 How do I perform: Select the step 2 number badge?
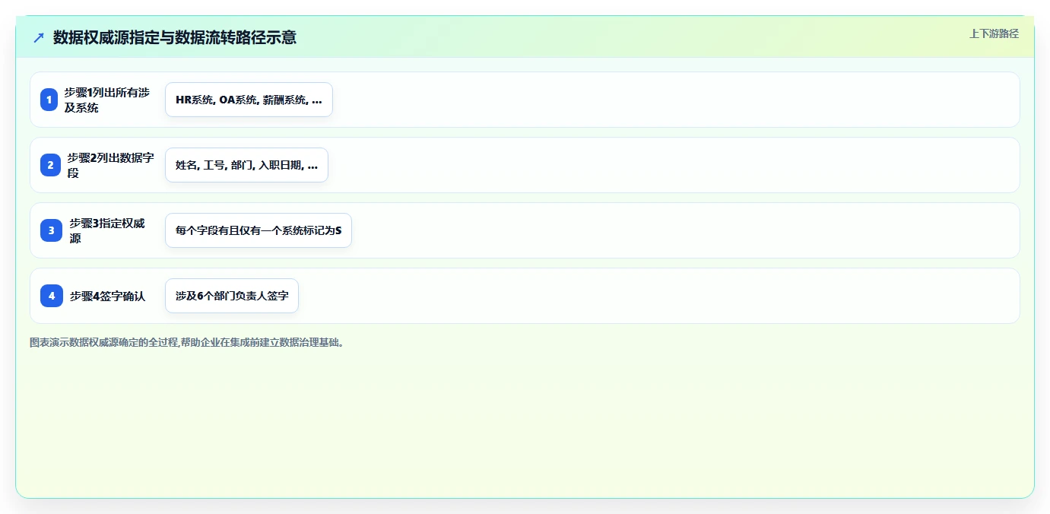click(51, 165)
